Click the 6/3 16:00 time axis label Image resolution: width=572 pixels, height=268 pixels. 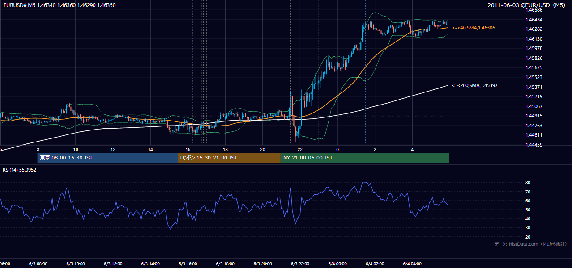[x=188, y=264]
